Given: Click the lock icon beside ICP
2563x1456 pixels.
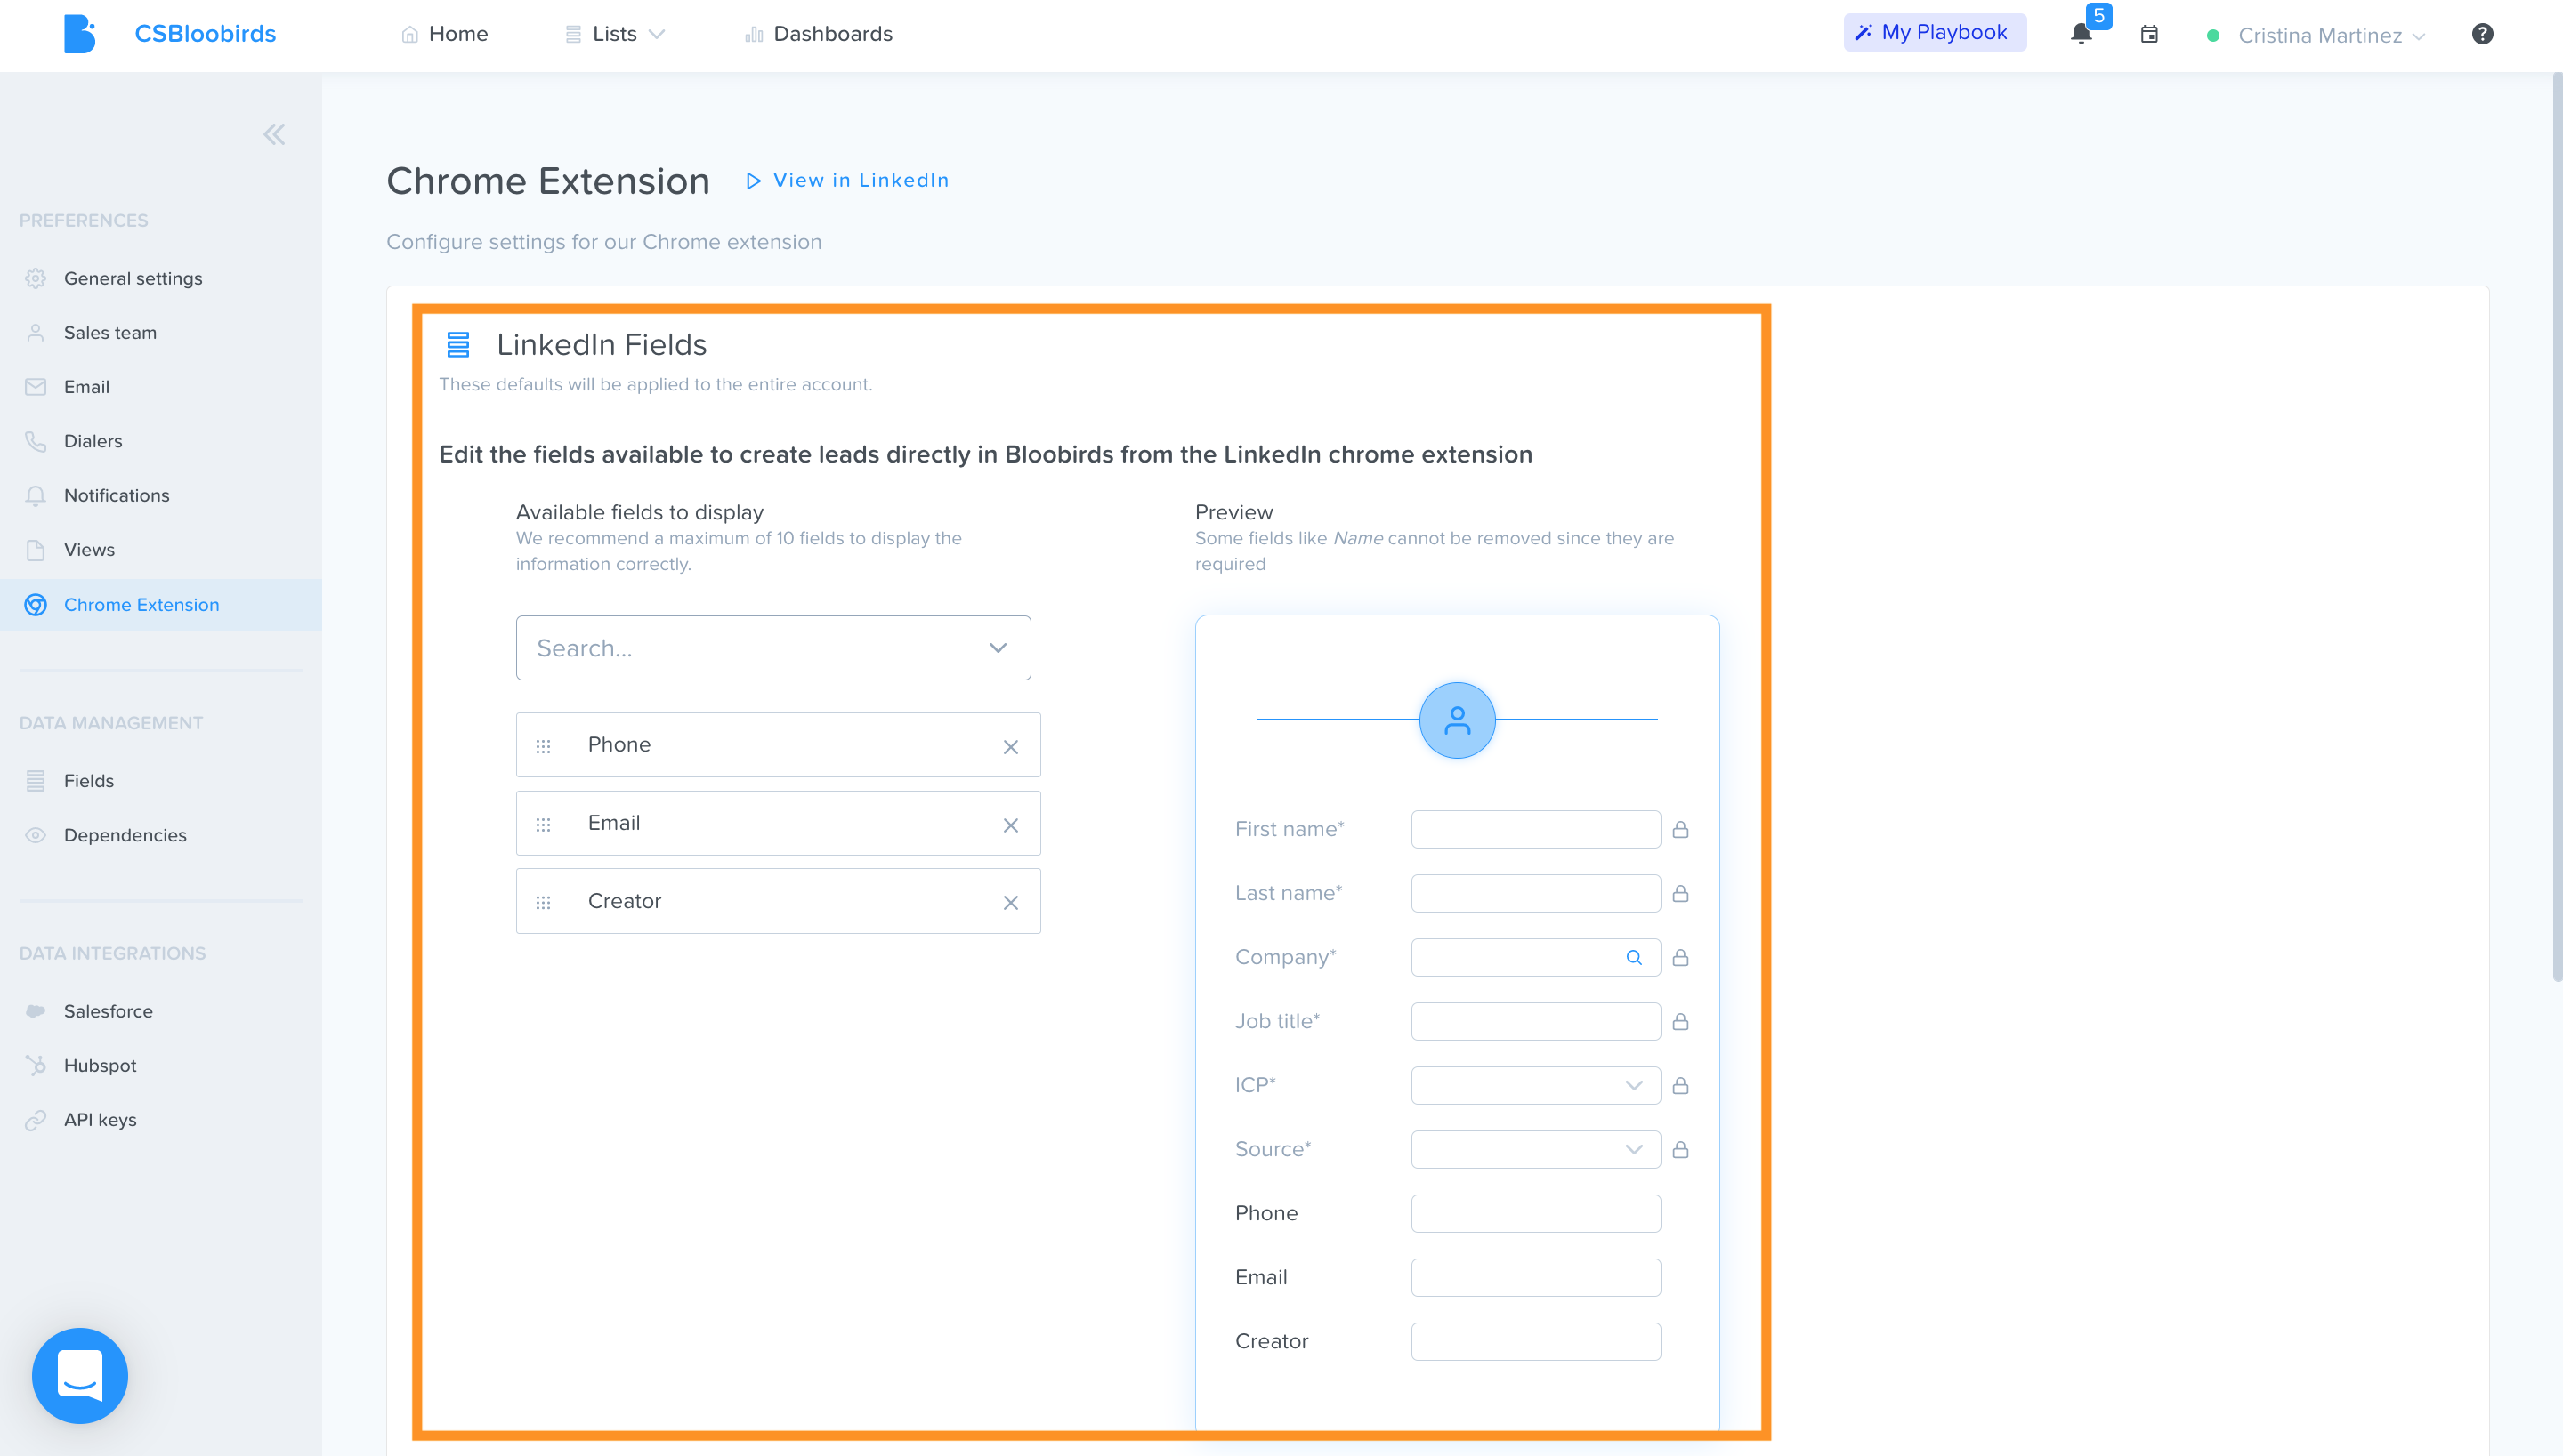Looking at the screenshot, I should click(x=1681, y=1085).
